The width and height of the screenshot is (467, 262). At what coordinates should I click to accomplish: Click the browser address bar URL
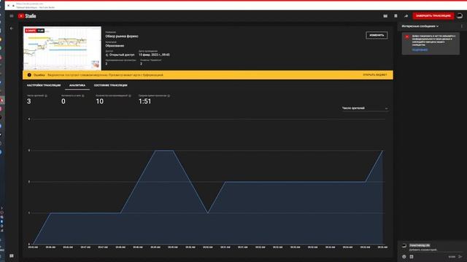click(x=29, y=4)
